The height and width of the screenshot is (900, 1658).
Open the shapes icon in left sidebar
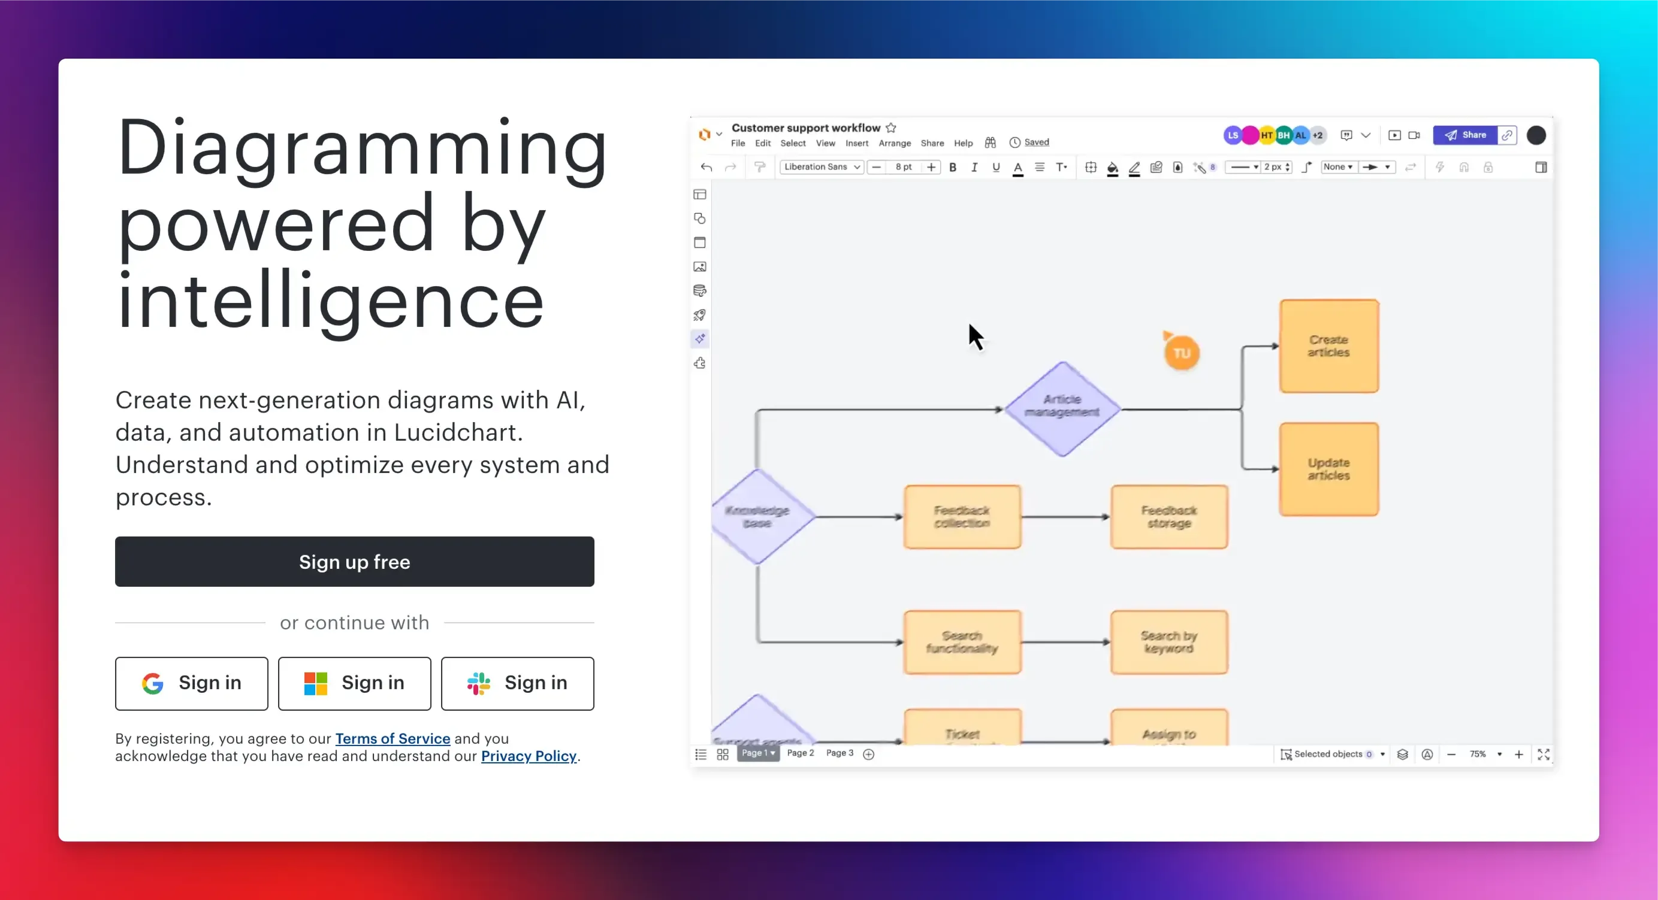(700, 219)
